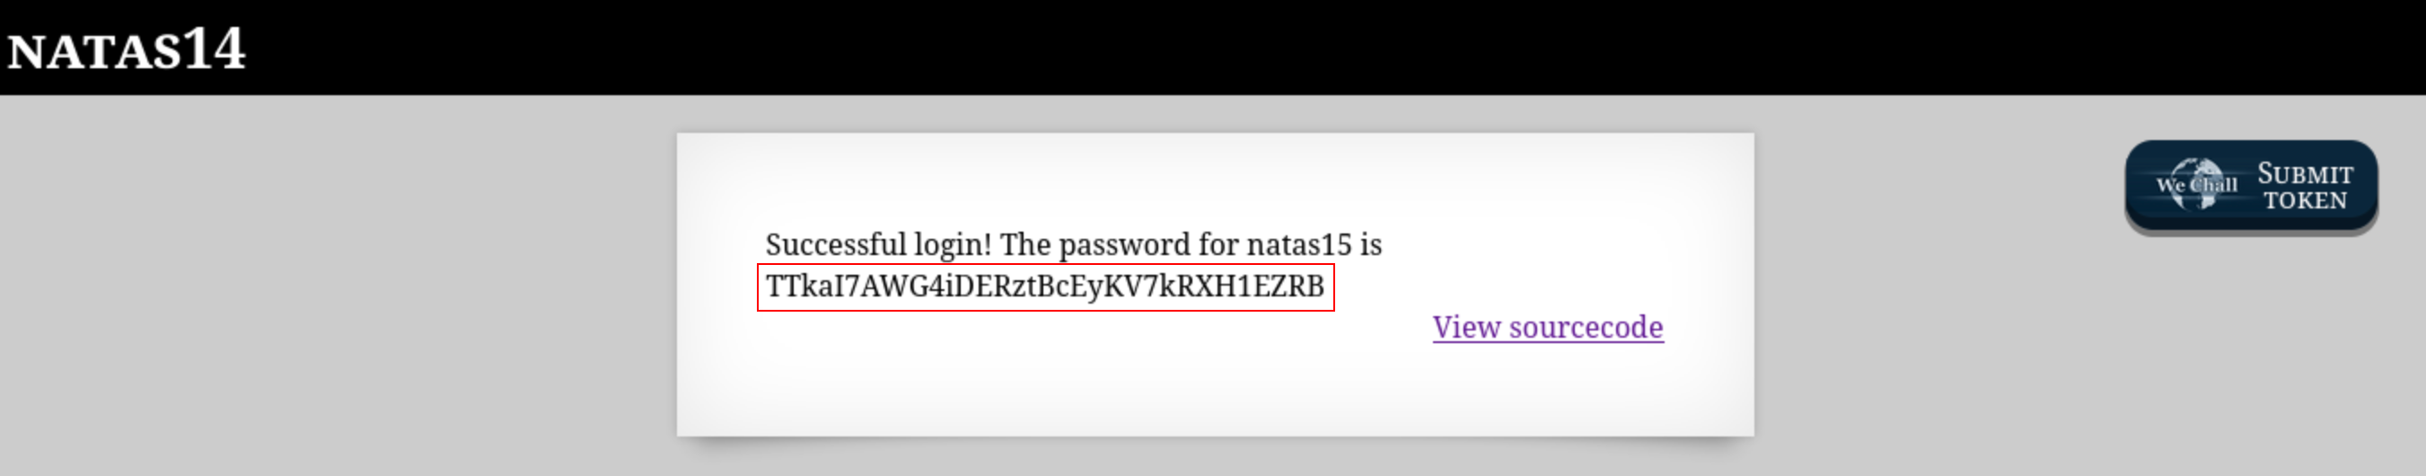Click the NATAS14 page heading

click(x=127, y=49)
